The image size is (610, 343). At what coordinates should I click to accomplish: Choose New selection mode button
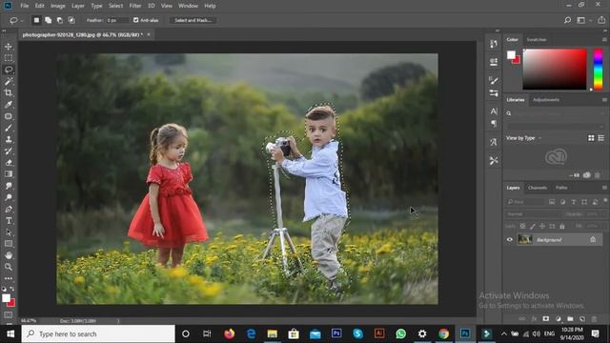[36, 20]
